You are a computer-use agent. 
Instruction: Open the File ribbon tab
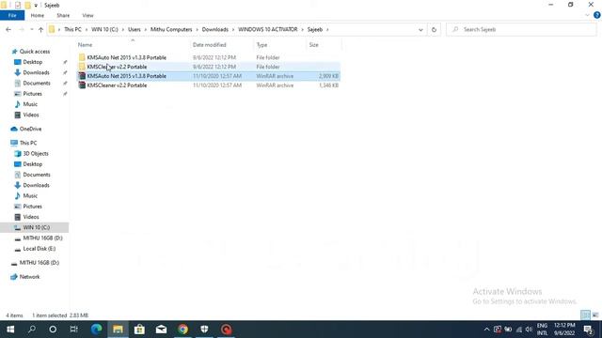[x=12, y=15]
